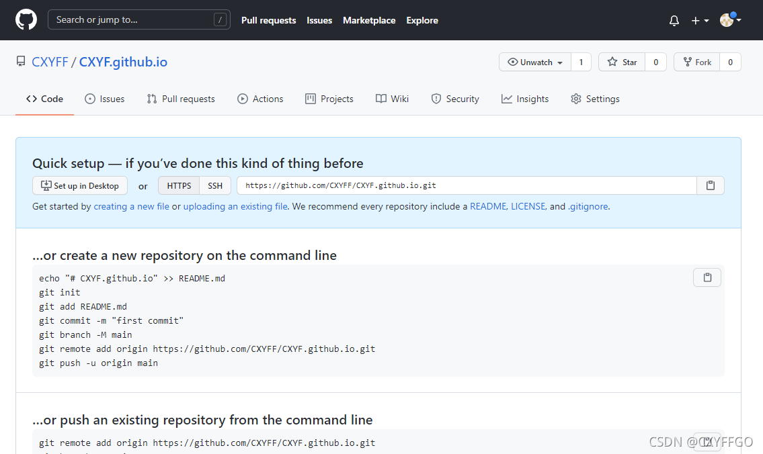Open the notifications bell
The width and height of the screenshot is (763, 454).
pos(674,20)
